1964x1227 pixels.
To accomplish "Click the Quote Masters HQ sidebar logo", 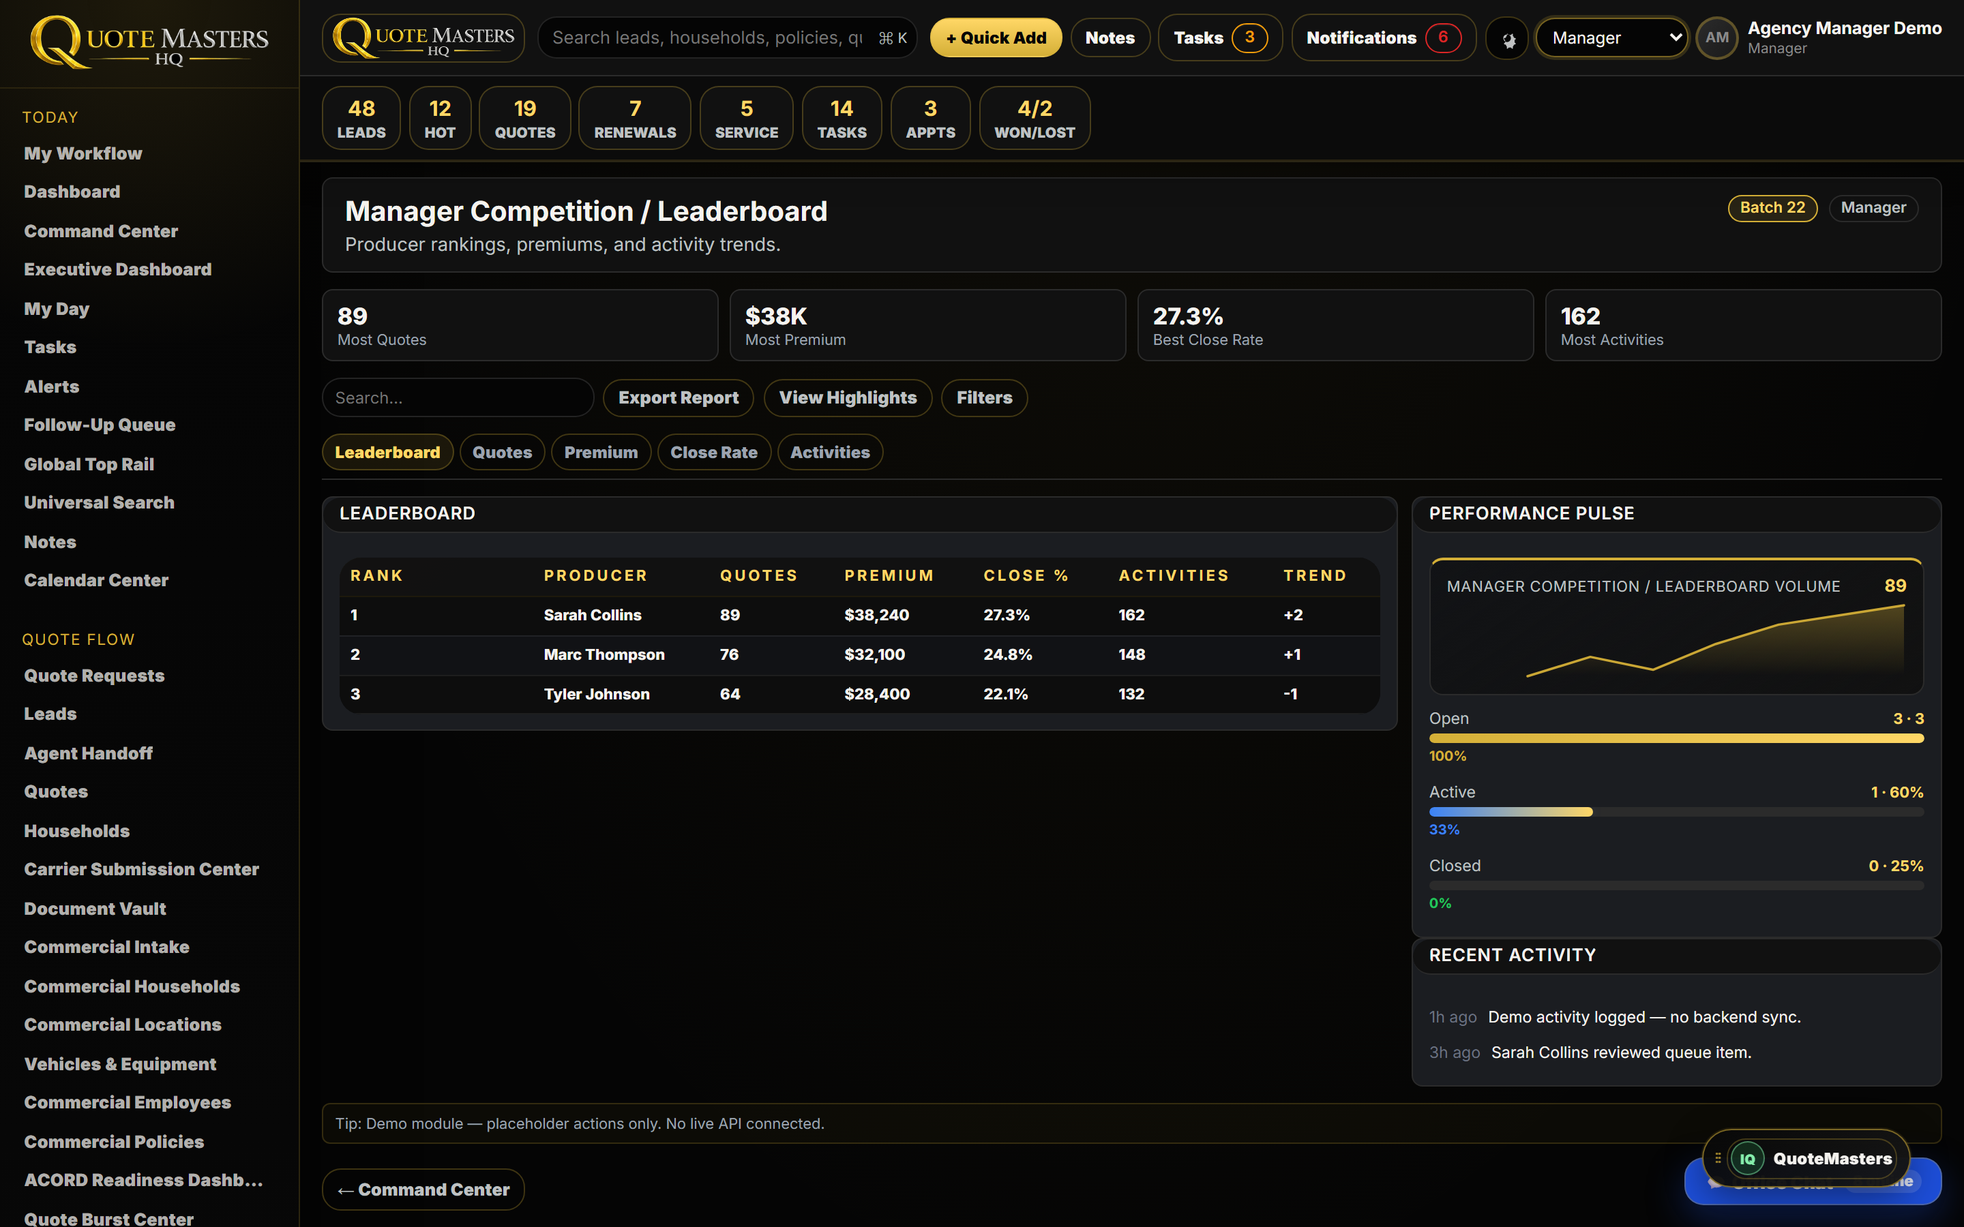I will pos(149,42).
